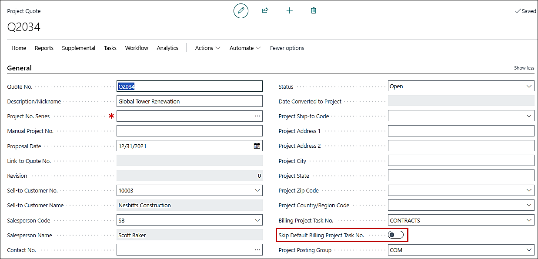Click the share icon in header

(265, 10)
